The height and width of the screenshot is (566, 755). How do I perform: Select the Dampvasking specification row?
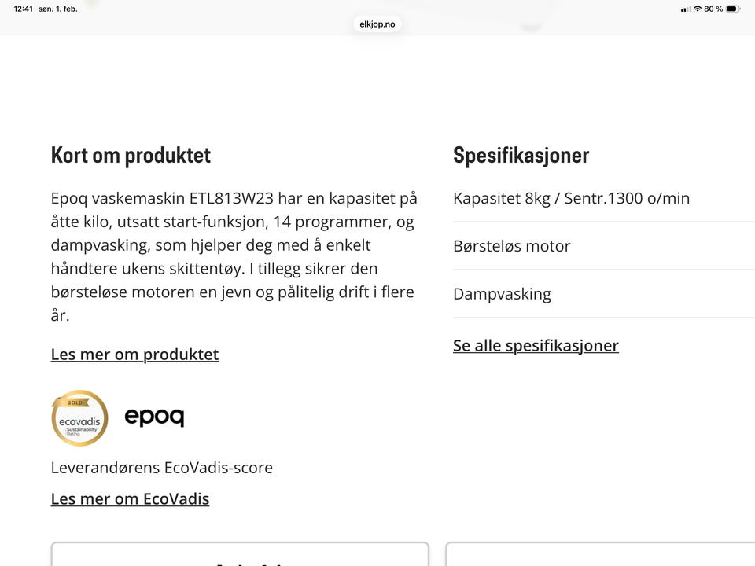click(502, 294)
